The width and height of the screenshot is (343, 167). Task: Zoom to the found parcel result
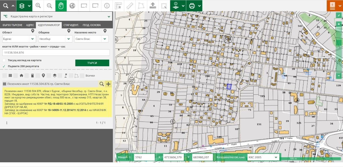[x=101, y=84]
